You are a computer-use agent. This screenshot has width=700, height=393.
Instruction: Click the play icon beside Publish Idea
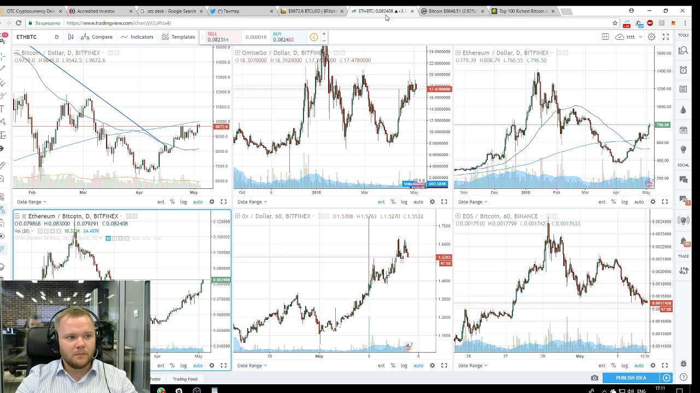(x=666, y=378)
